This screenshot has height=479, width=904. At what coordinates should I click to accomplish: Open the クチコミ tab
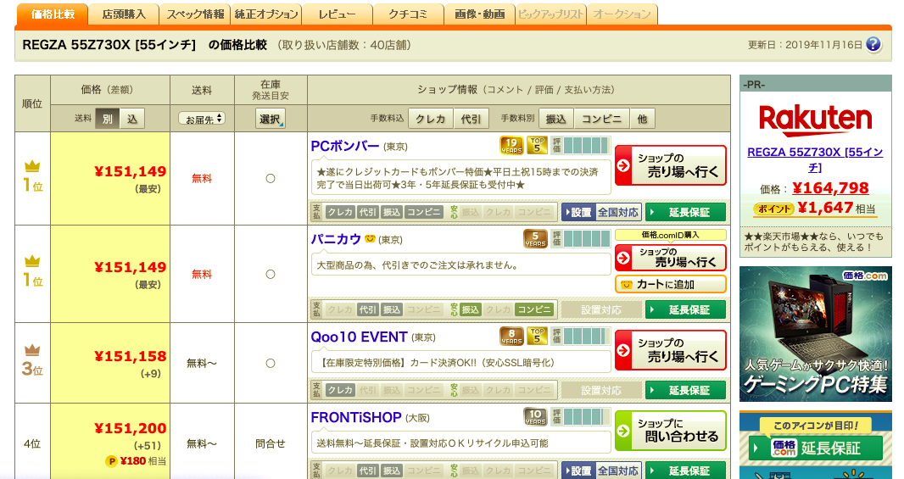pos(408,14)
